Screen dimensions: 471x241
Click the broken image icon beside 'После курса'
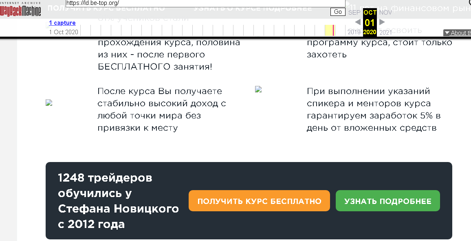[49, 103]
